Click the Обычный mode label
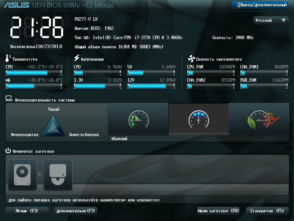This screenshot has width=294, height=221. tap(119, 139)
